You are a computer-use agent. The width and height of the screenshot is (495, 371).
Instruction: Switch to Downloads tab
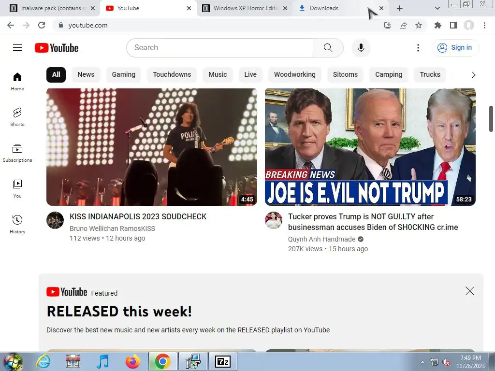pyautogui.click(x=340, y=8)
